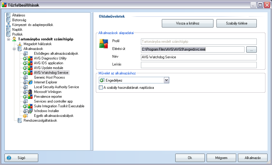Click the gear icon for Local Security Authority Service
Viewport: 272px width, 165px height.
(25, 87)
